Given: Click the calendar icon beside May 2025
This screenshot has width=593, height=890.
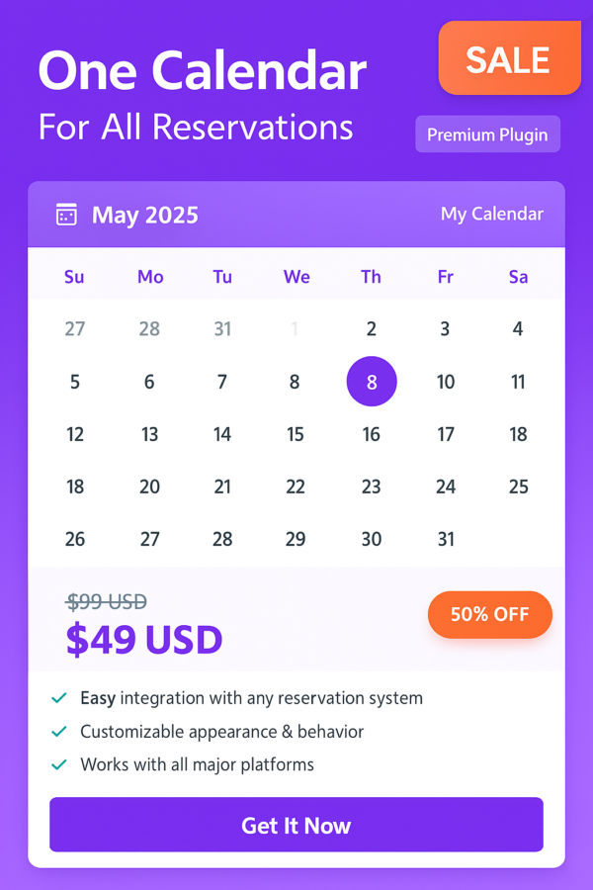Looking at the screenshot, I should click(66, 216).
